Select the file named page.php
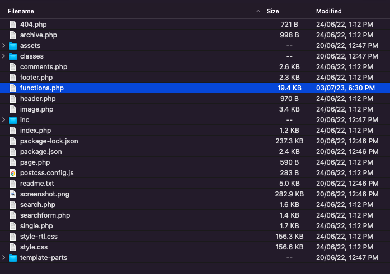The width and height of the screenshot is (390, 274). tap(35, 162)
